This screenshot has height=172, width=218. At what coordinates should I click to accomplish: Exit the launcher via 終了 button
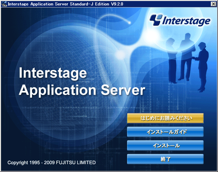pos(165,159)
